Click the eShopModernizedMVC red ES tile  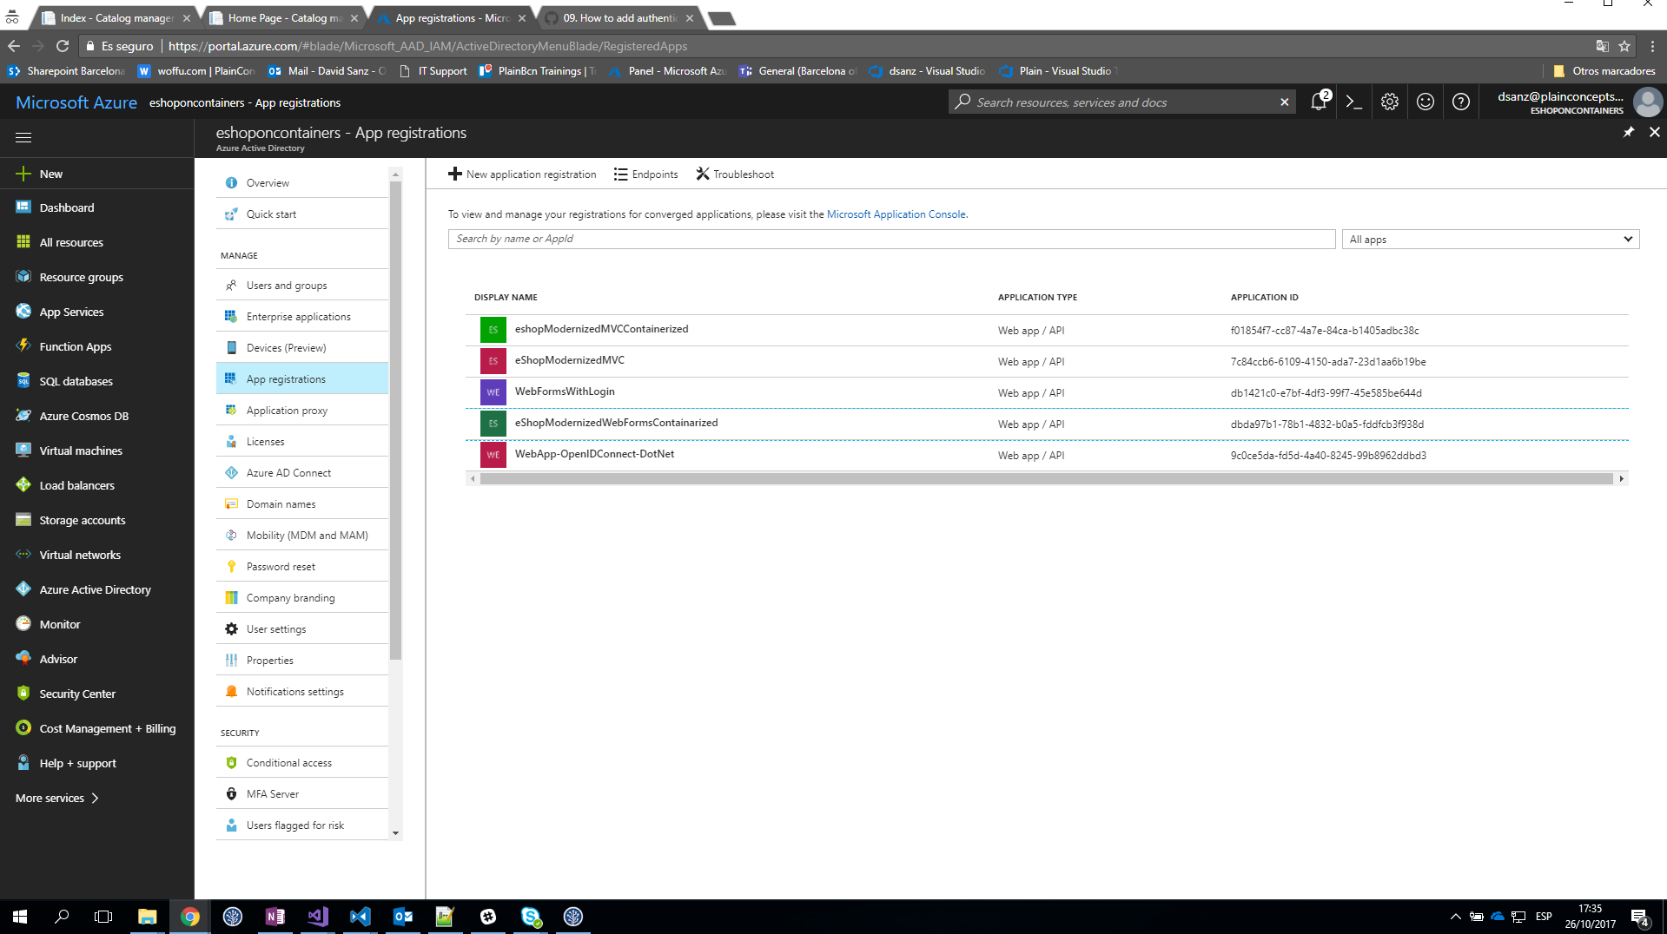pos(493,361)
